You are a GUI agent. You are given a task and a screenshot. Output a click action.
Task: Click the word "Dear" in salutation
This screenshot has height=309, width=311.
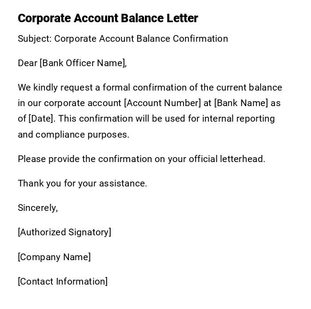point(28,63)
